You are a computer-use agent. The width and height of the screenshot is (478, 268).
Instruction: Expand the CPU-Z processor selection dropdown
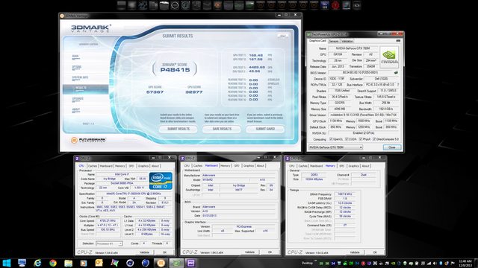[109, 243]
